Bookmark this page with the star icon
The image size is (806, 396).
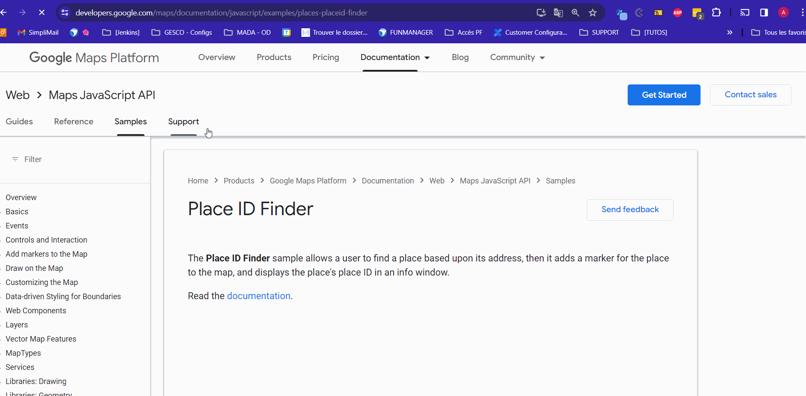[x=592, y=13]
